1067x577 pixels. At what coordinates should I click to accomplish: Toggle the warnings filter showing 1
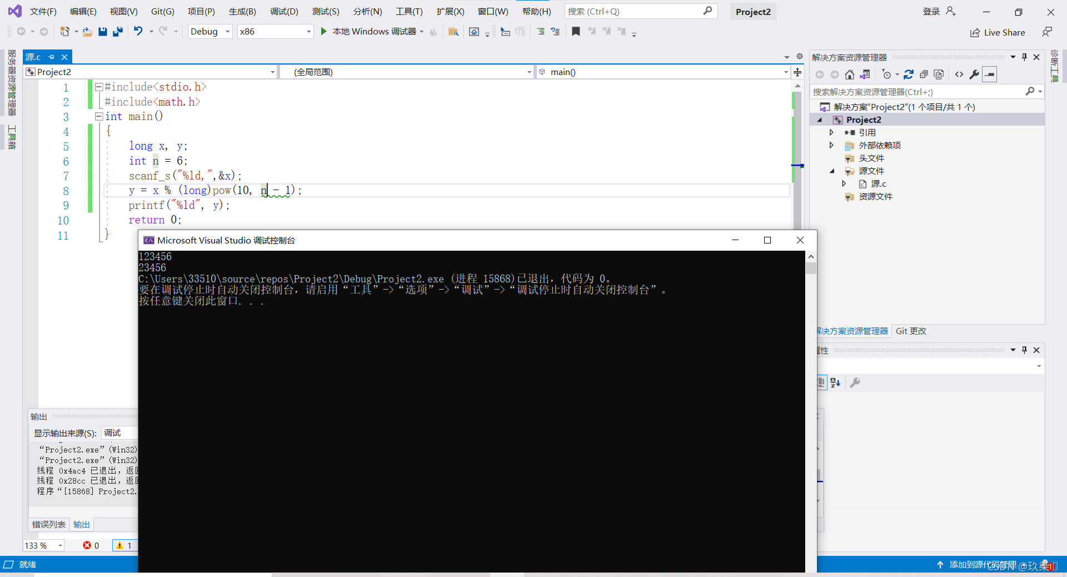tap(124, 546)
